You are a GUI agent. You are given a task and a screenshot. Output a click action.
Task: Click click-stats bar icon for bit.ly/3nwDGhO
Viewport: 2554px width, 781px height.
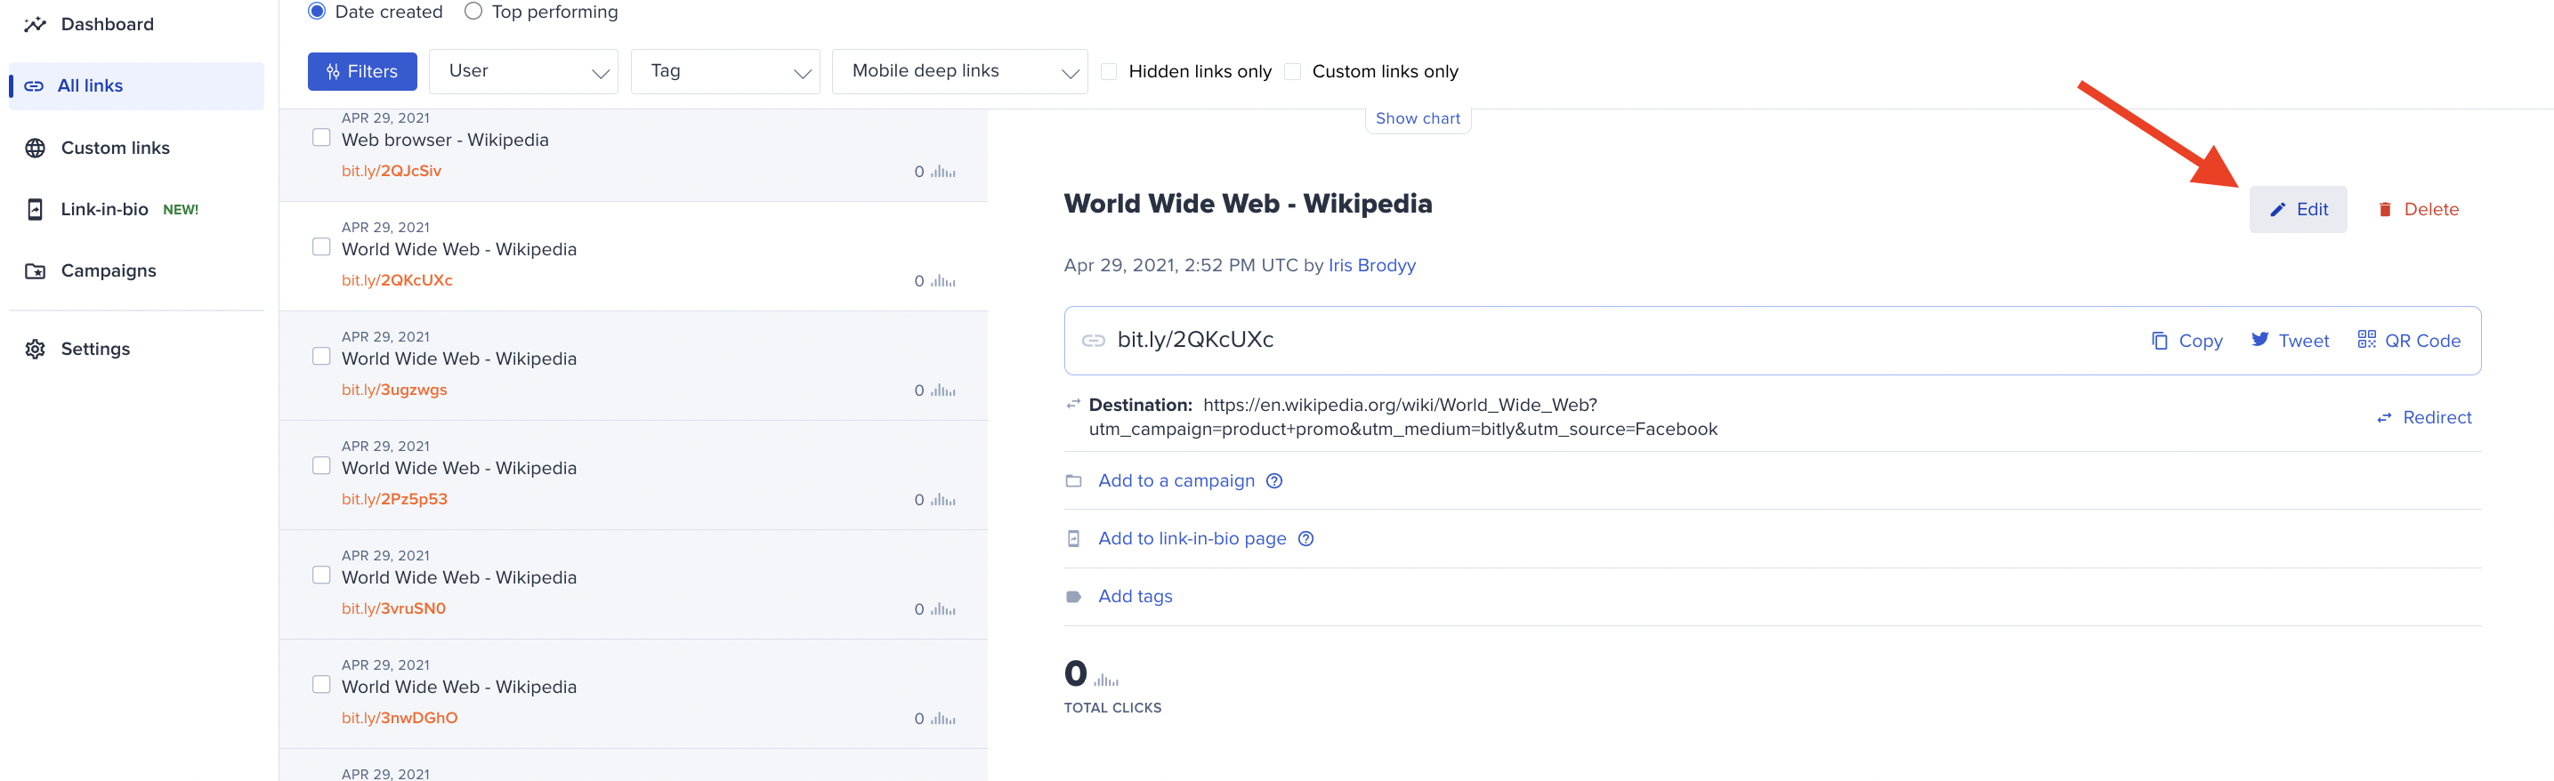pos(943,719)
